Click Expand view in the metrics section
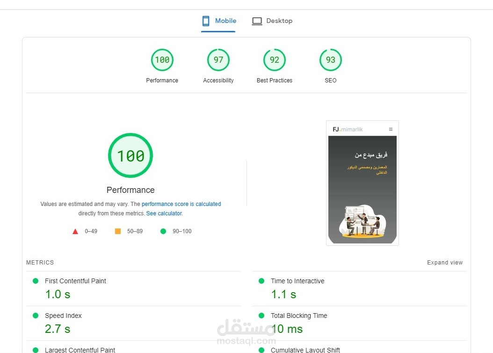493x353 pixels. coord(445,262)
